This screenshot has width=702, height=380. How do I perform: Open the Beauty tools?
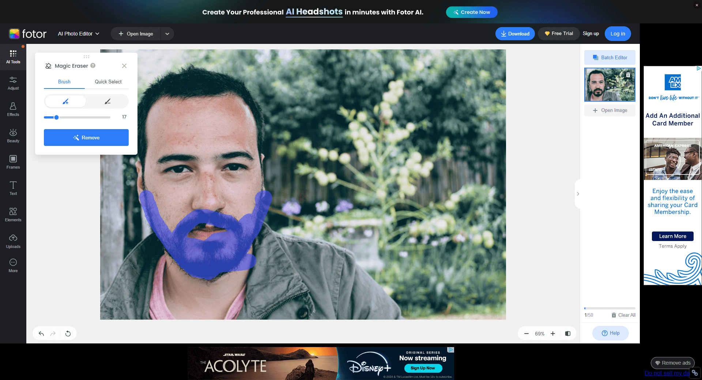[13, 135]
